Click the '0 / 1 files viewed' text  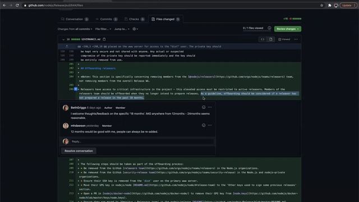coord(253,28)
